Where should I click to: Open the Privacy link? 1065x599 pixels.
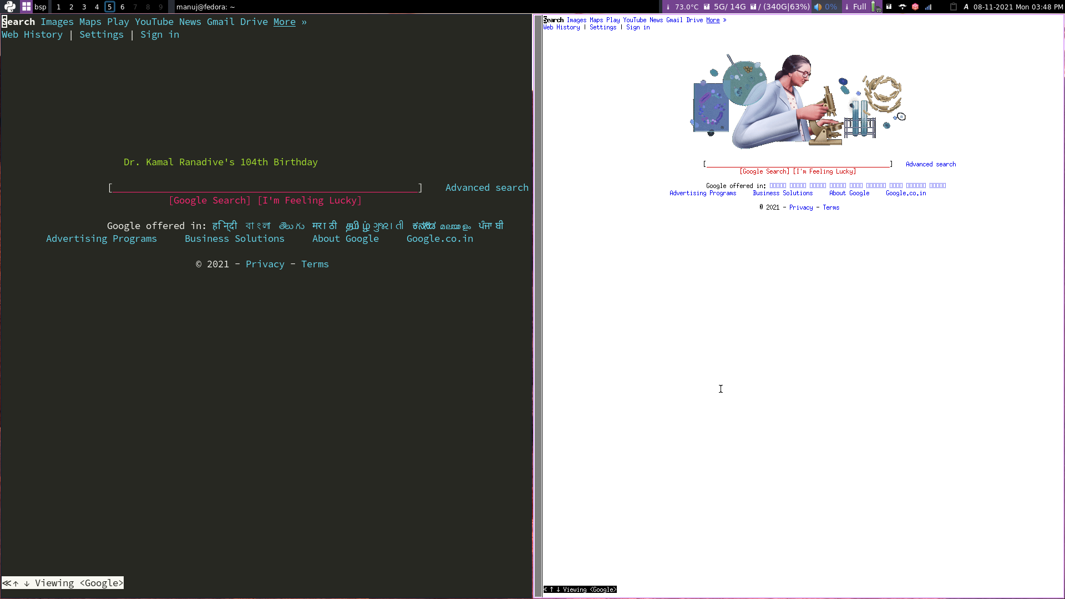click(265, 264)
